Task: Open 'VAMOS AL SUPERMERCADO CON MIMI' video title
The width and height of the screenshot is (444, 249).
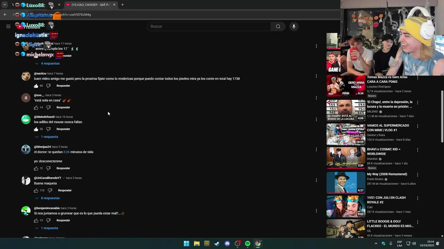Action: (388, 128)
